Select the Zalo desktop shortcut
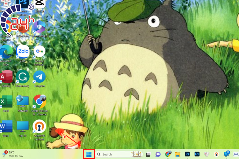 click(23, 53)
